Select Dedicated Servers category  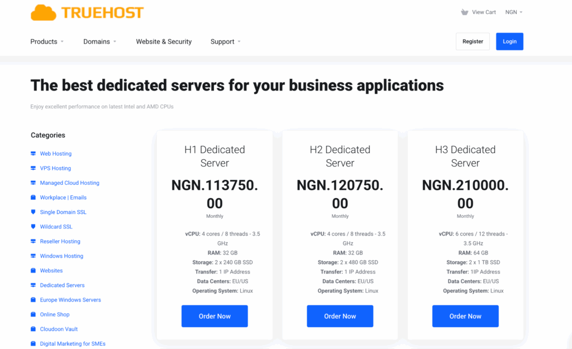point(63,285)
